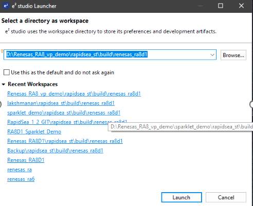This screenshot has width=253, height=206.
Task: Select the renesas_ra recent workspace link
Action: 20,170
